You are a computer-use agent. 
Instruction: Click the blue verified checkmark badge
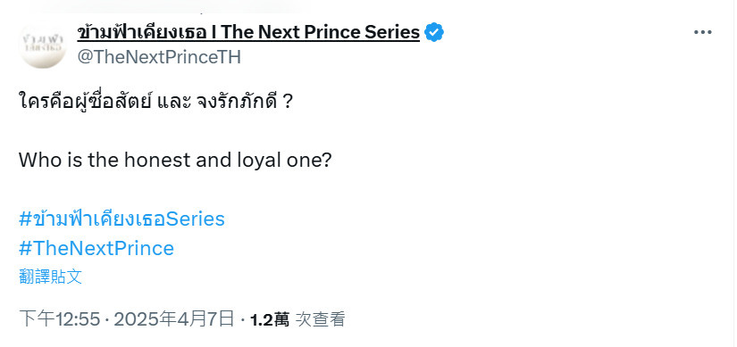click(434, 32)
